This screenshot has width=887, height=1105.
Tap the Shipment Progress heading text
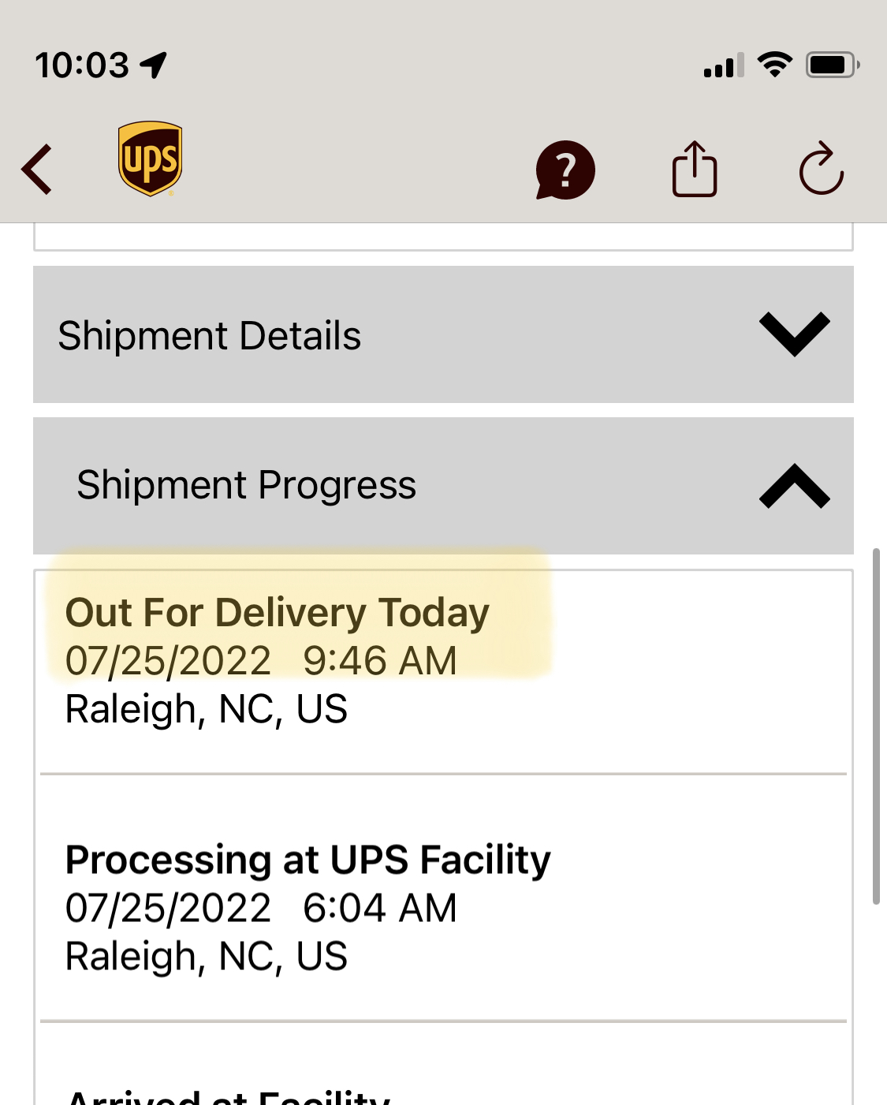(x=246, y=485)
